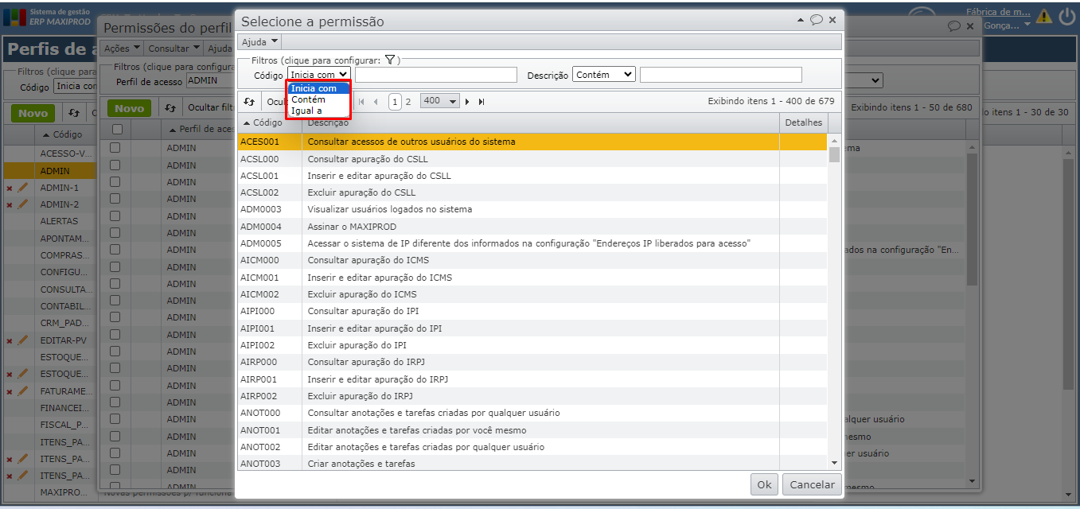Click the refresh icon in Perfis de acesso toolbar
The height and width of the screenshot is (509, 1080).
(x=74, y=114)
